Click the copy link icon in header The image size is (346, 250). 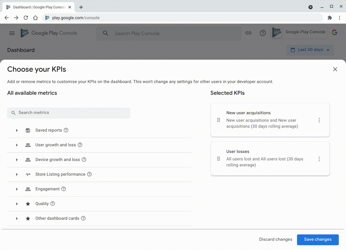[x=248, y=33]
